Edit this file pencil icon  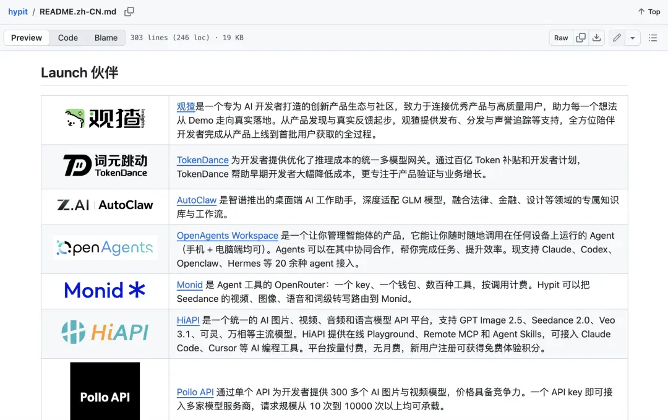click(617, 38)
